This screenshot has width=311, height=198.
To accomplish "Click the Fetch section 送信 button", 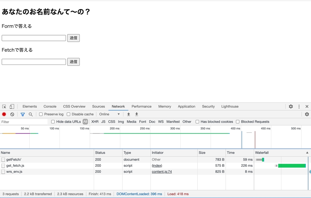I will [73, 62].
